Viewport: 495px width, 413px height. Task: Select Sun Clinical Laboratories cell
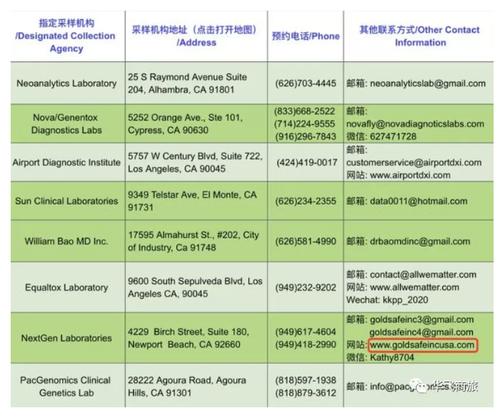pos(66,201)
